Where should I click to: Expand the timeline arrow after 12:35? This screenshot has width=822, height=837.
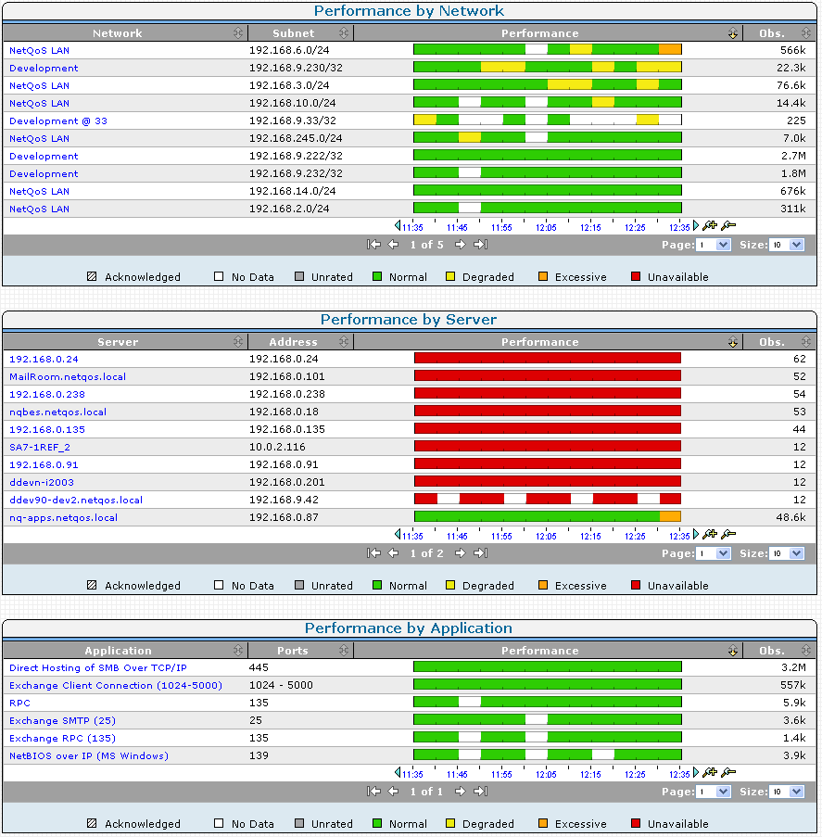[693, 225]
